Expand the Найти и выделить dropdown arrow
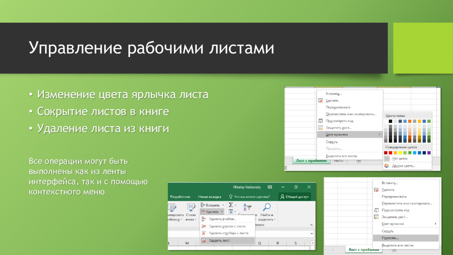This screenshot has width=453, height=255. click(x=275, y=220)
